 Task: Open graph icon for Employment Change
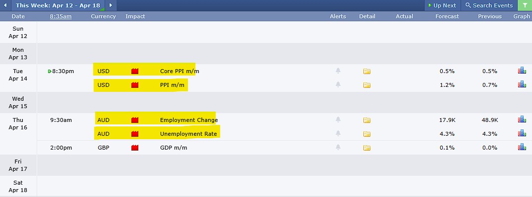tap(522, 119)
